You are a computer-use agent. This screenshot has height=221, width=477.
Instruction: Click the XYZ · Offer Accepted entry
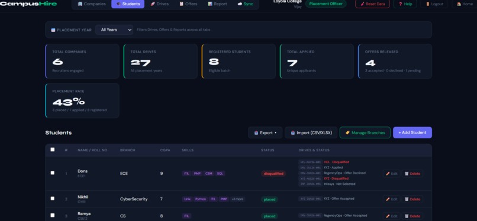coord(339,199)
